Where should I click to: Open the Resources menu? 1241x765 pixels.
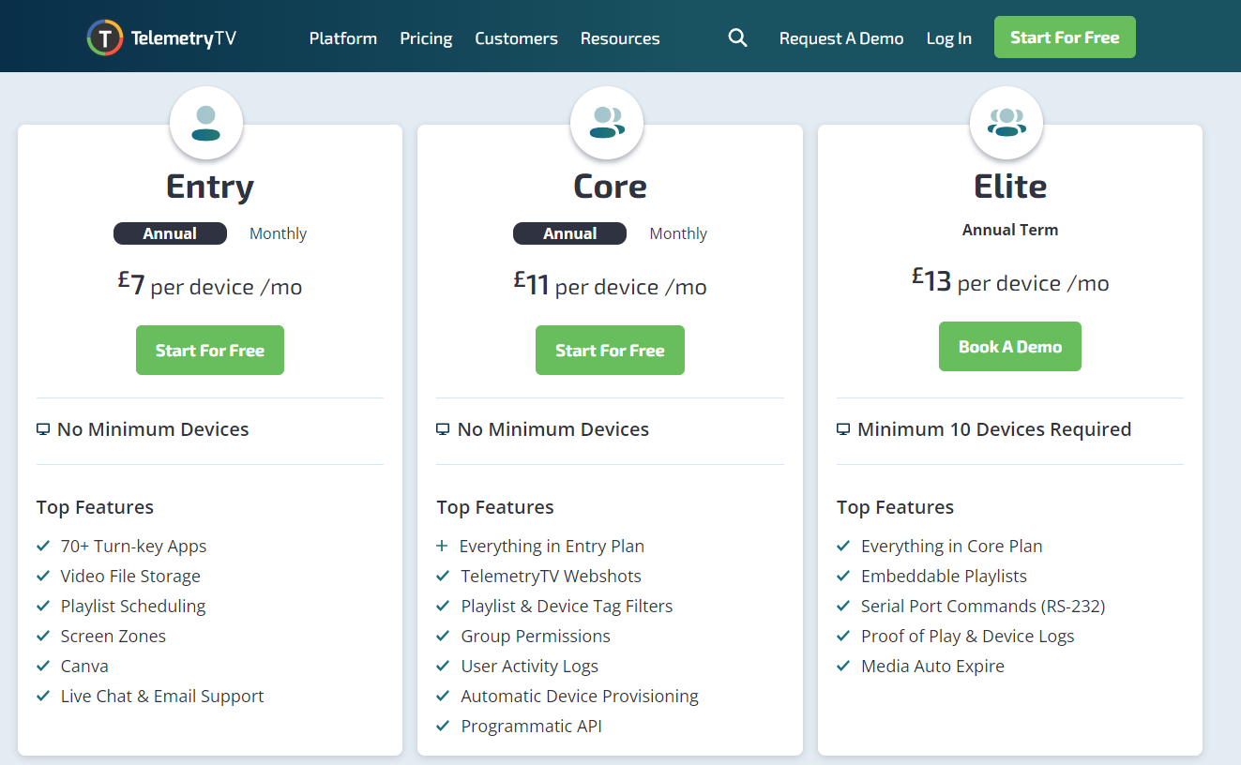click(620, 38)
